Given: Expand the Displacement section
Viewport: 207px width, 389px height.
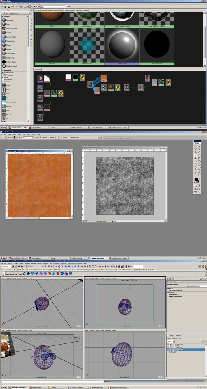Looking at the screenshot, I should click(3, 73).
